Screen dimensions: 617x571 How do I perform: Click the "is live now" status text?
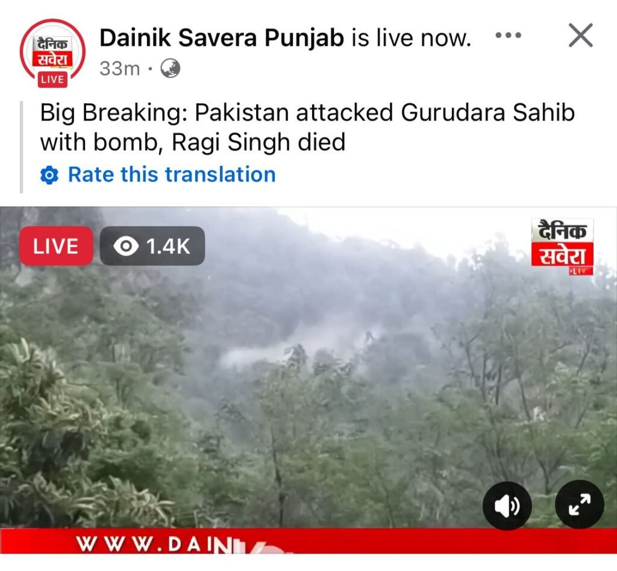(x=411, y=38)
